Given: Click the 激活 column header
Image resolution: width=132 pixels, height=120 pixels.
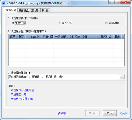Looking at the screenshot, I should point(117,37).
